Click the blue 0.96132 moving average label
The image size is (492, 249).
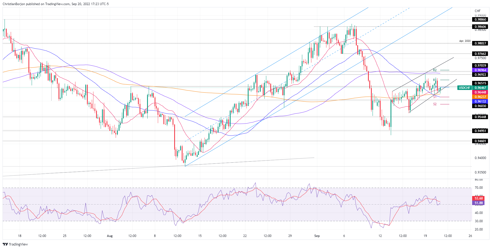click(x=480, y=101)
